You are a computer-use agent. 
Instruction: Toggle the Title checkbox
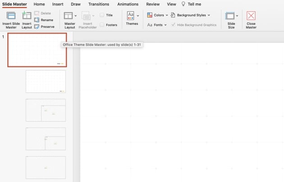point(102,15)
